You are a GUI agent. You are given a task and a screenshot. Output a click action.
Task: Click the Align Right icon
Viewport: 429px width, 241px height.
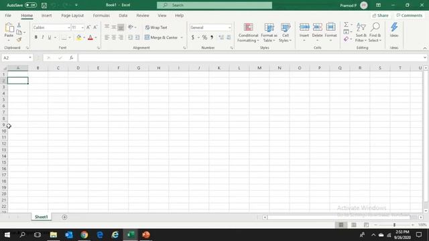tap(121, 37)
